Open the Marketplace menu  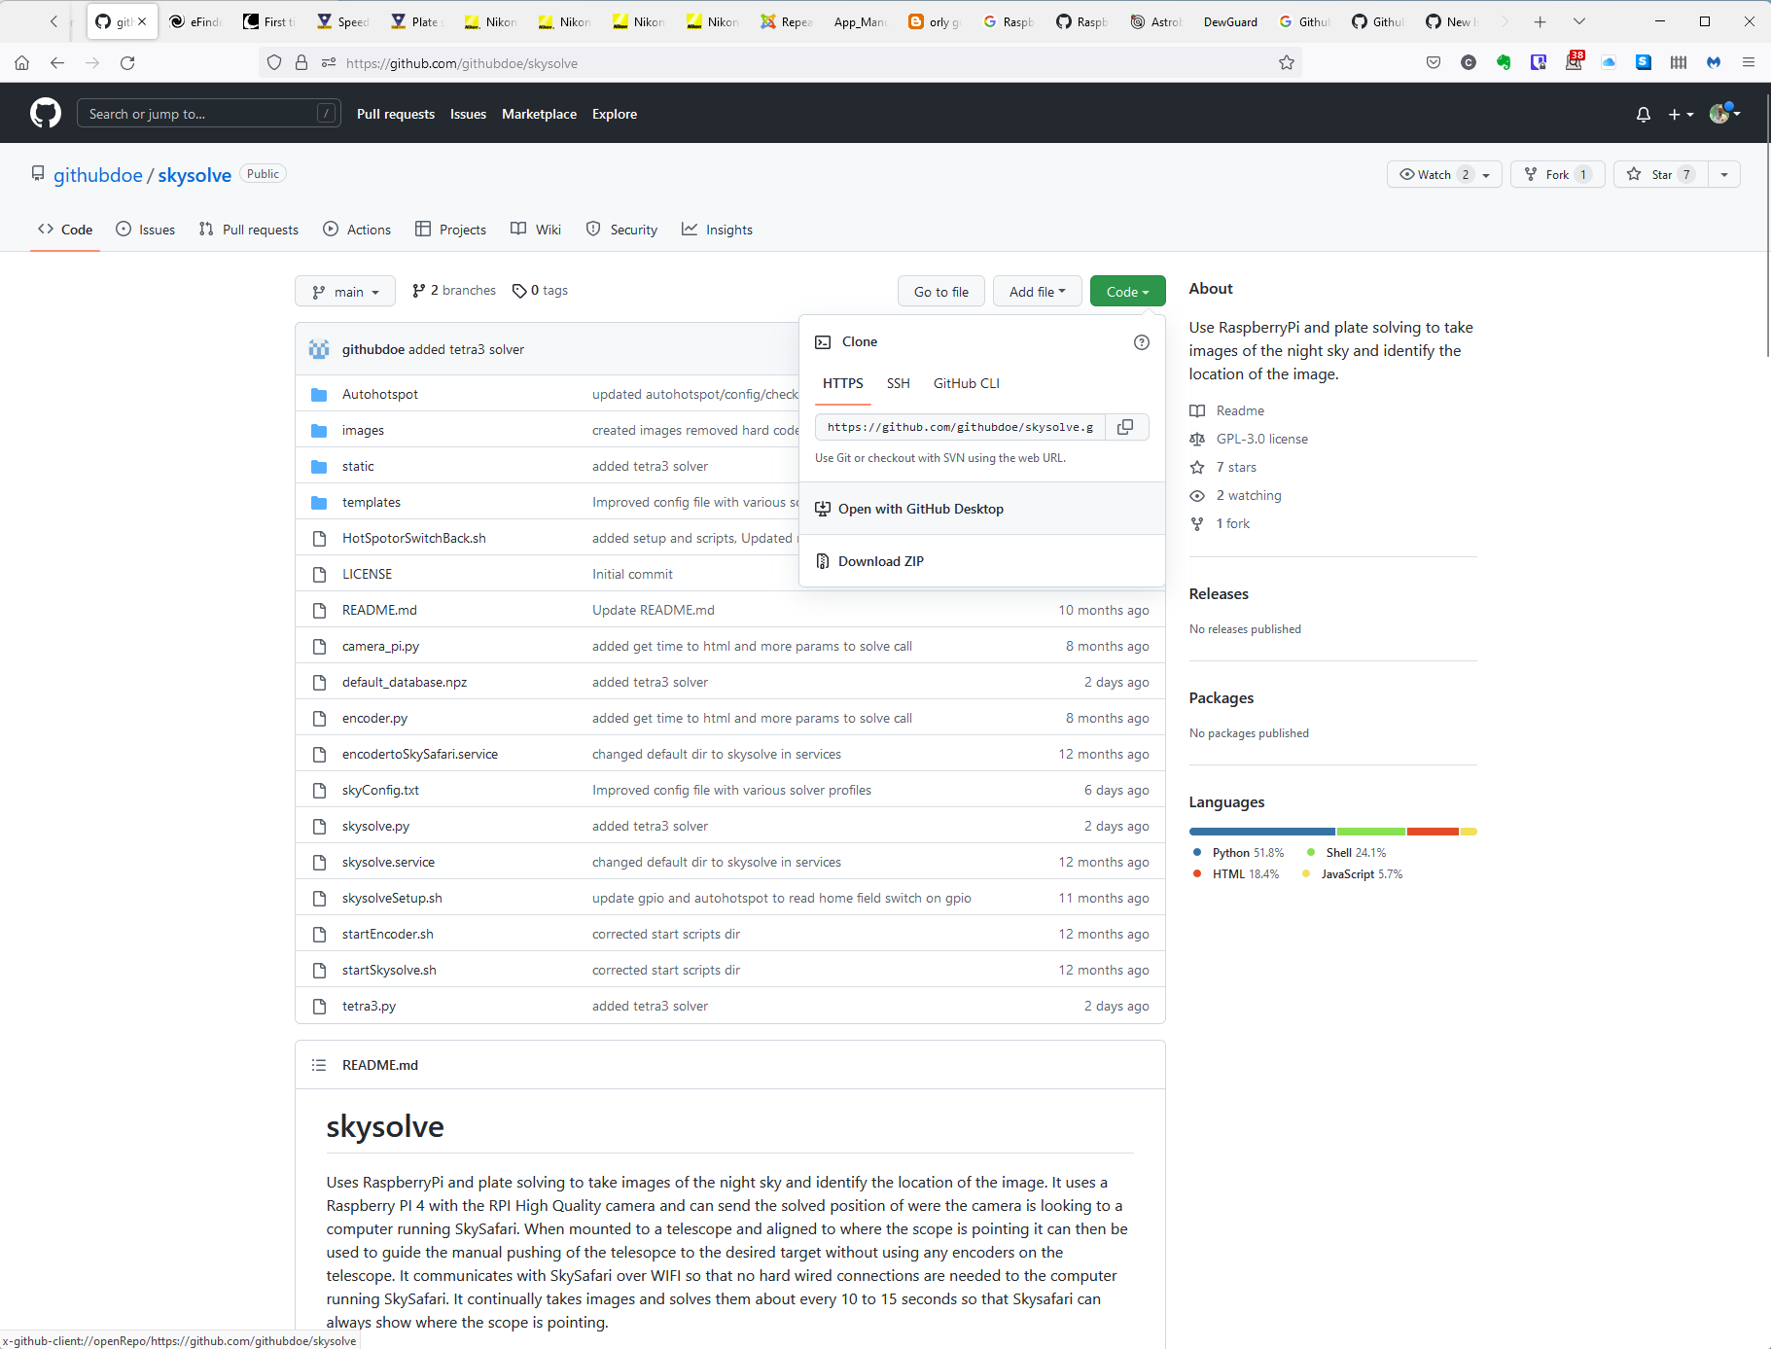point(539,114)
